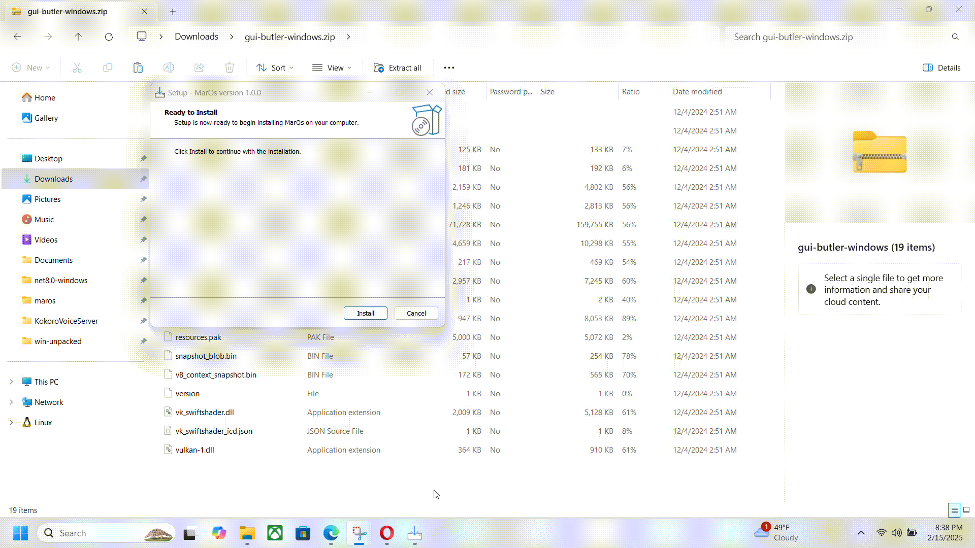Go up one folder level arrow
This screenshot has height=548, width=975.
[x=78, y=37]
